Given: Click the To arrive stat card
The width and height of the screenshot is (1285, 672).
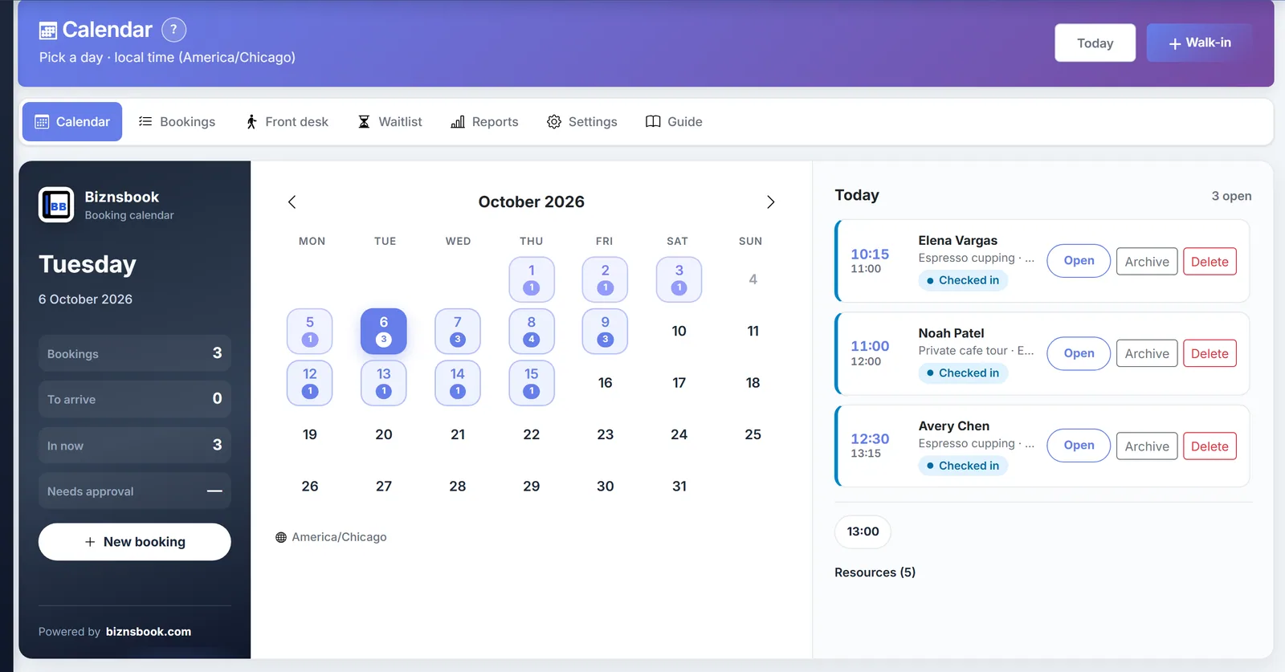Looking at the screenshot, I should point(135,399).
